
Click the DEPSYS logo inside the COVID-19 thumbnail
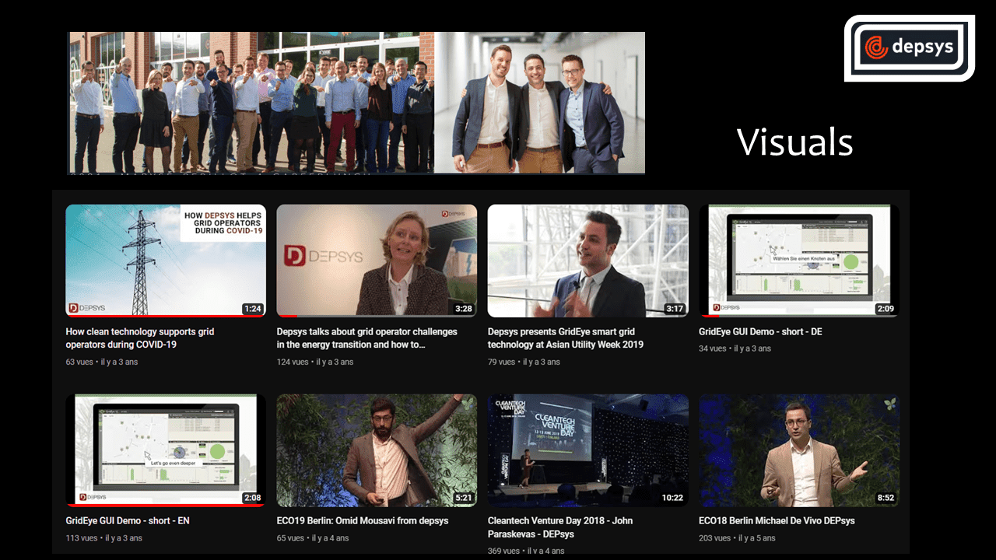pos(86,308)
